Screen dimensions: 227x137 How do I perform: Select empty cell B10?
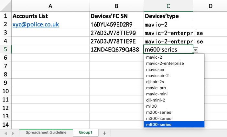click(x=116, y=91)
